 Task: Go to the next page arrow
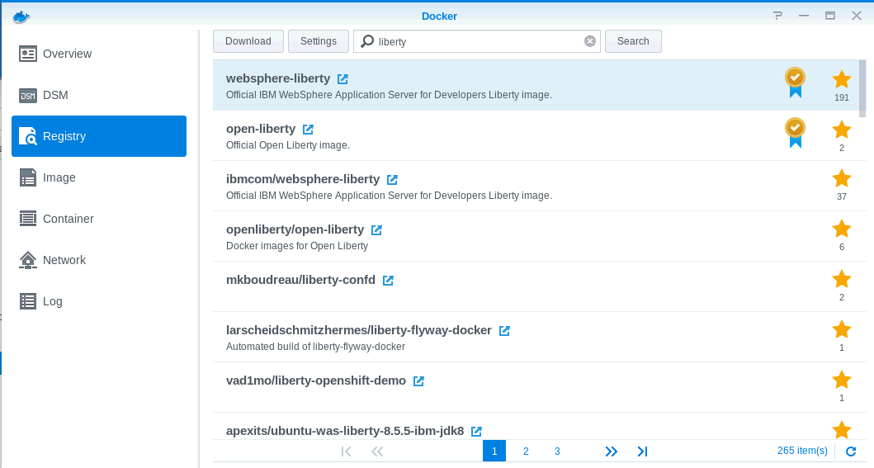(611, 451)
